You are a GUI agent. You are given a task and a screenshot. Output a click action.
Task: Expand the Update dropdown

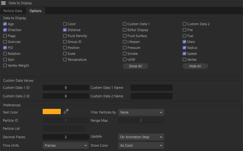pyautogui.click(x=141, y=137)
